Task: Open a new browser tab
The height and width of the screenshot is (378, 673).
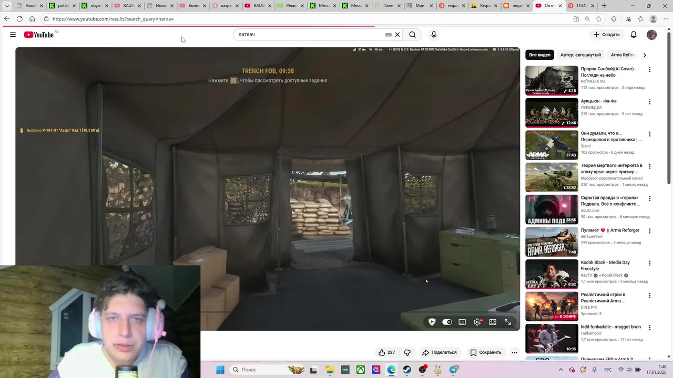Action: [x=604, y=6]
